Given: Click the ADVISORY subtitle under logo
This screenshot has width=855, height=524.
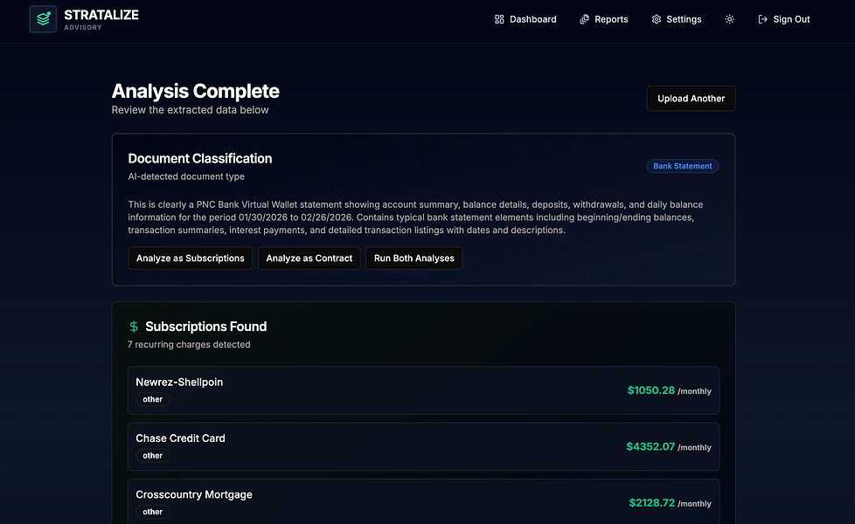Looking at the screenshot, I should [83, 27].
